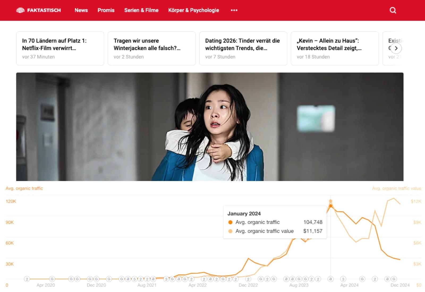Click the traffic value data point at chart peak
Viewport: 425px width, 292px height.
click(x=331, y=201)
